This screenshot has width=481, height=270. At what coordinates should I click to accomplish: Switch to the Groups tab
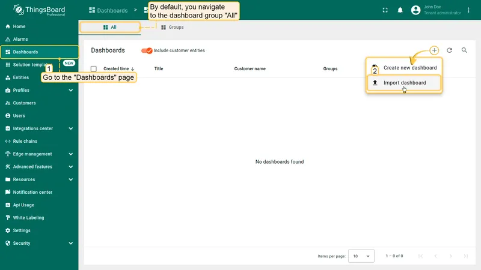tap(173, 27)
